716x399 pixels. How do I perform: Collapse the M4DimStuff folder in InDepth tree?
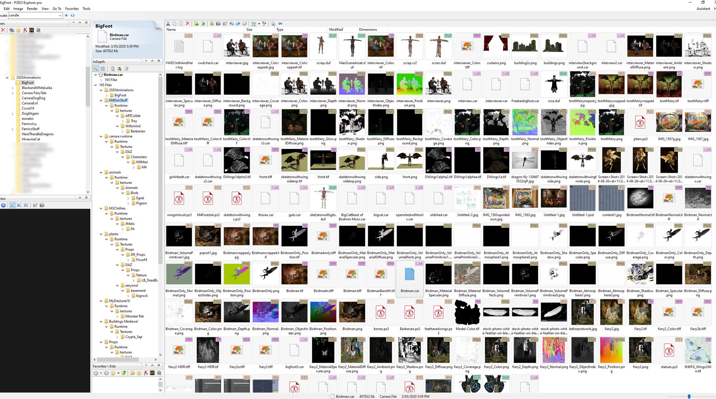(x=101, y=101)
